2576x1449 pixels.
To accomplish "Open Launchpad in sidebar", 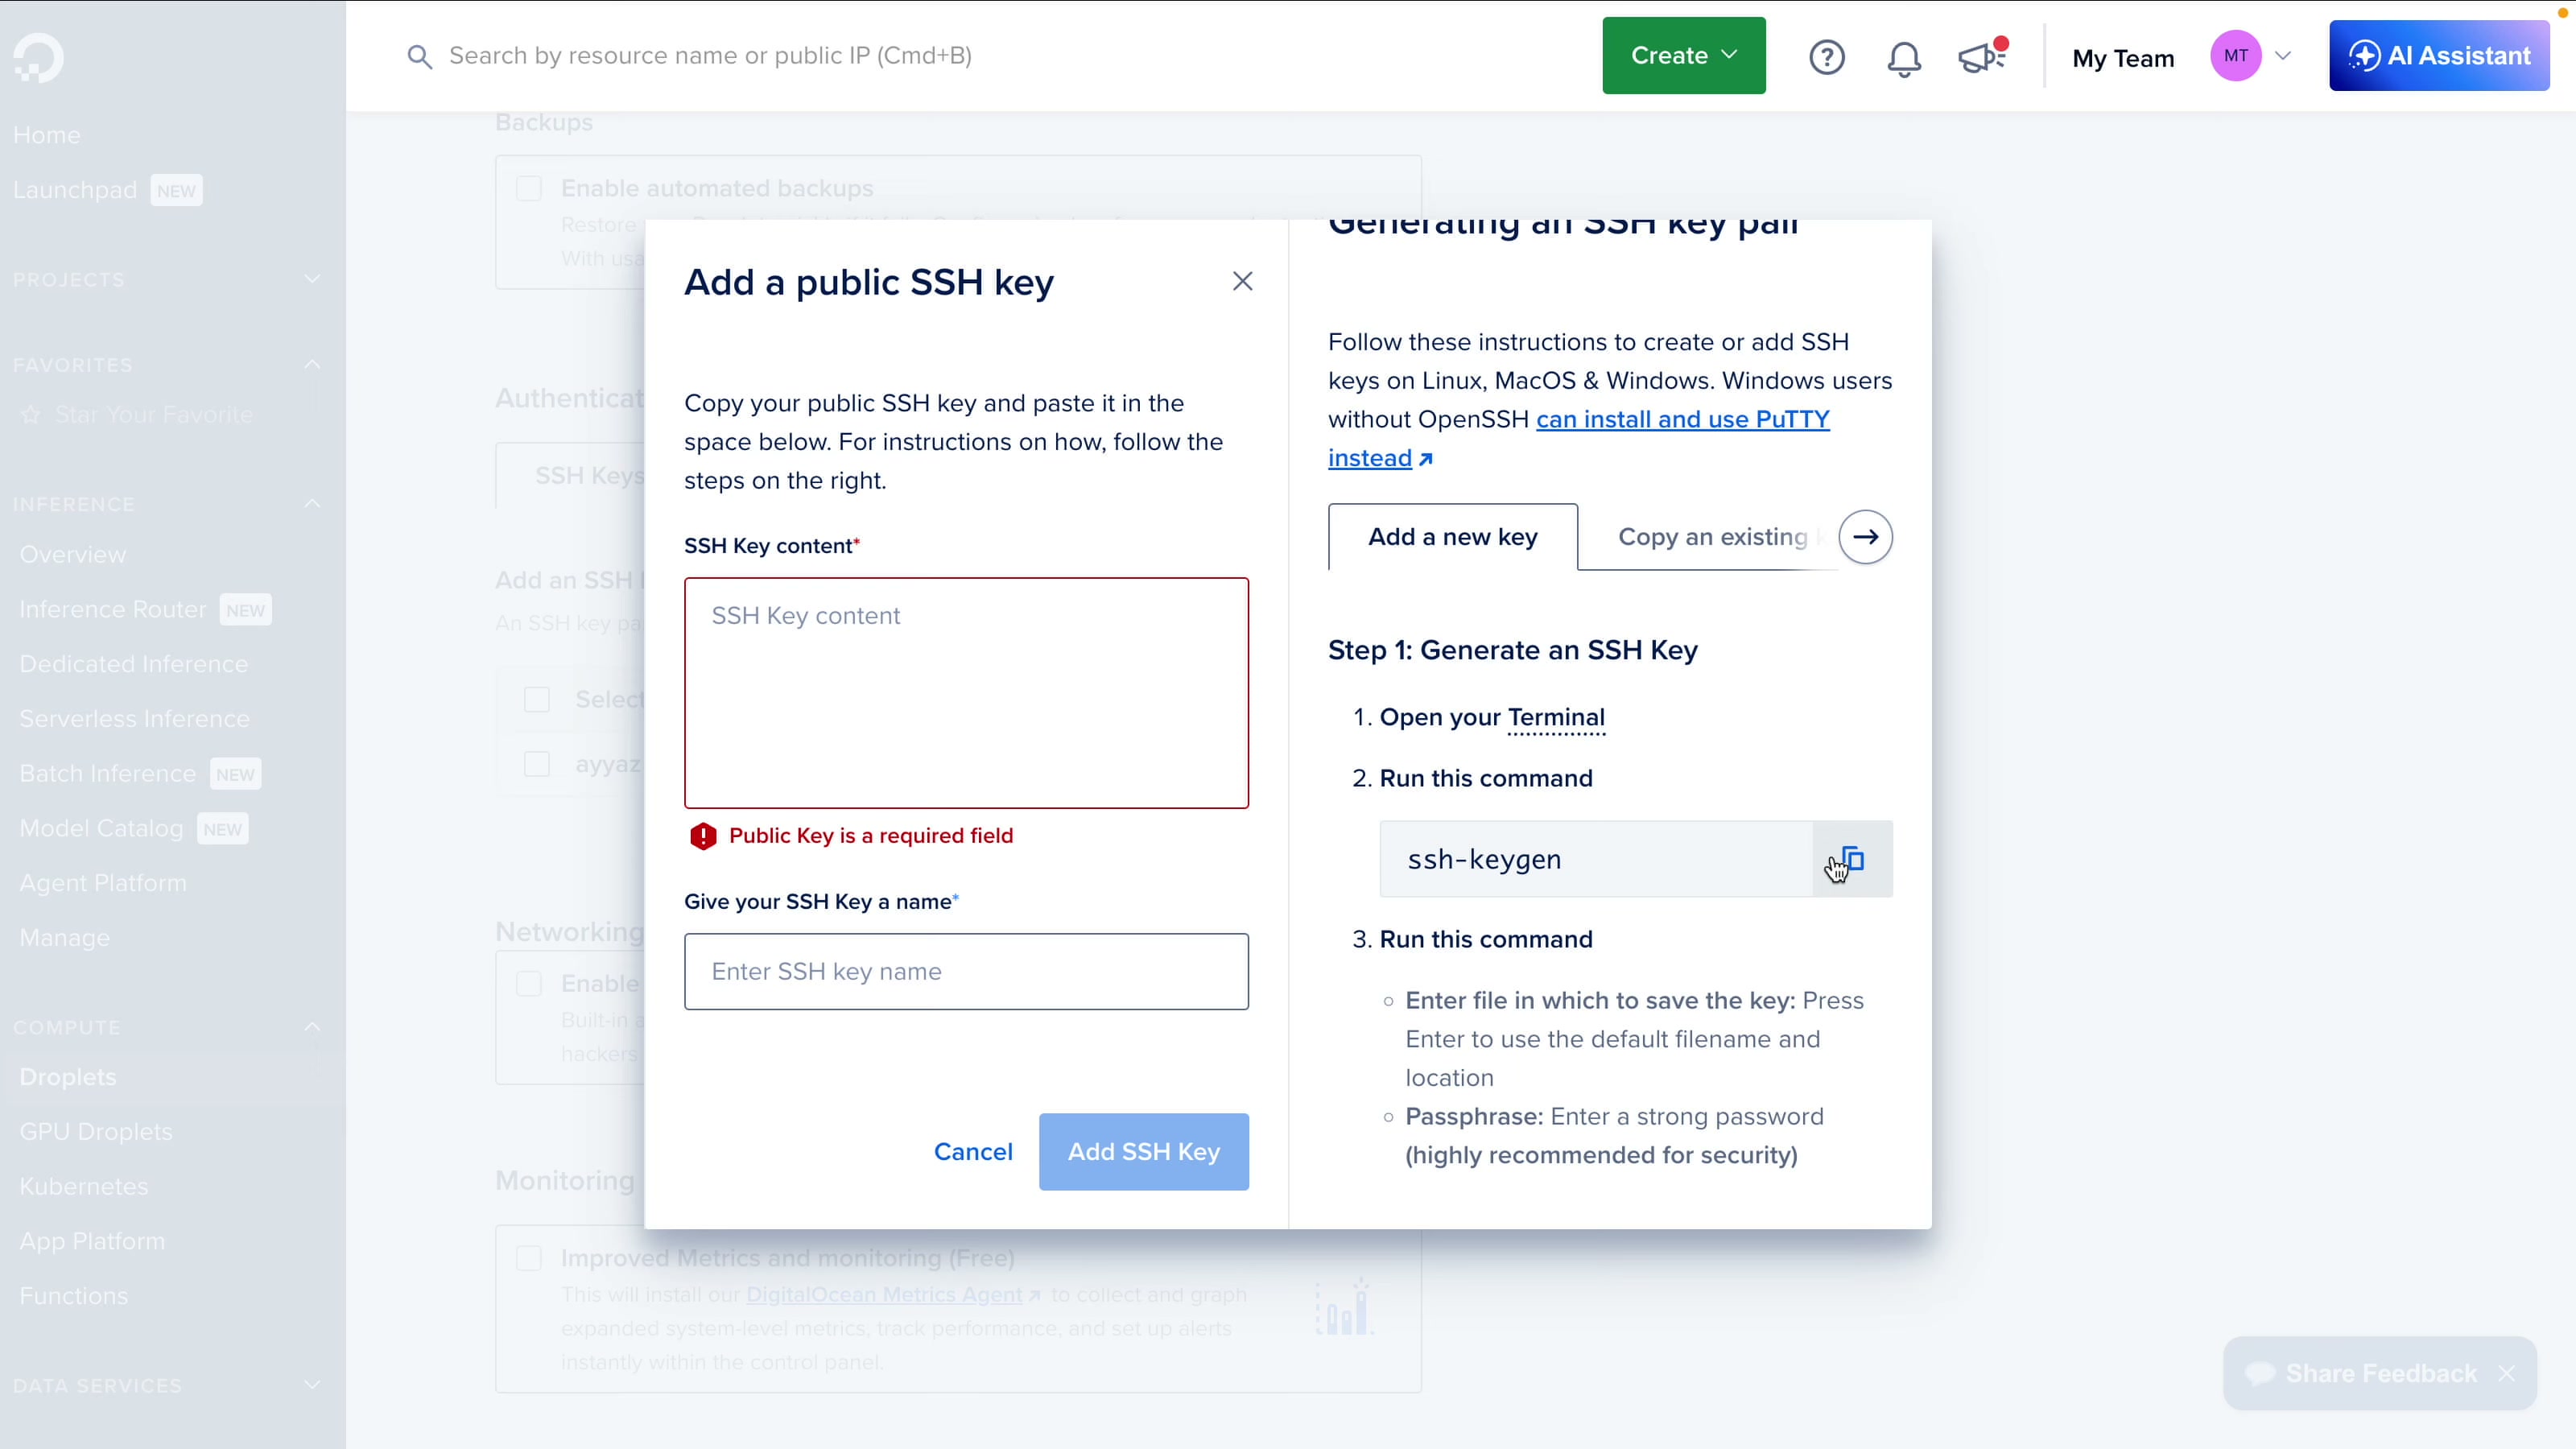I will (75, 190).
